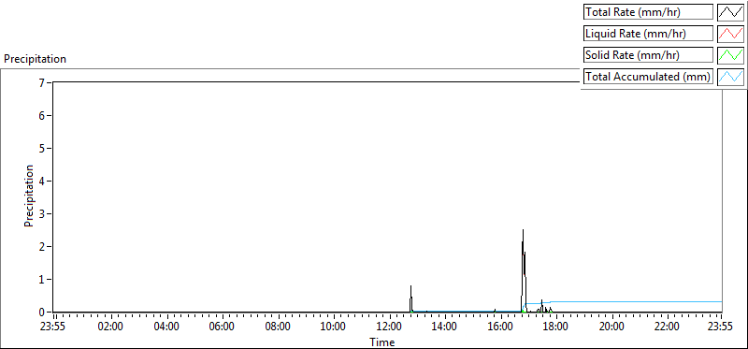Viewport: 748px width, 349px height.
Task: Click the vertical Precipitation axis title
Action: point(29,196)
